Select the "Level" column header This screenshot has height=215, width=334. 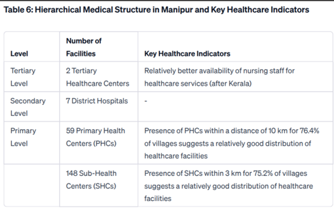[19, 54]
